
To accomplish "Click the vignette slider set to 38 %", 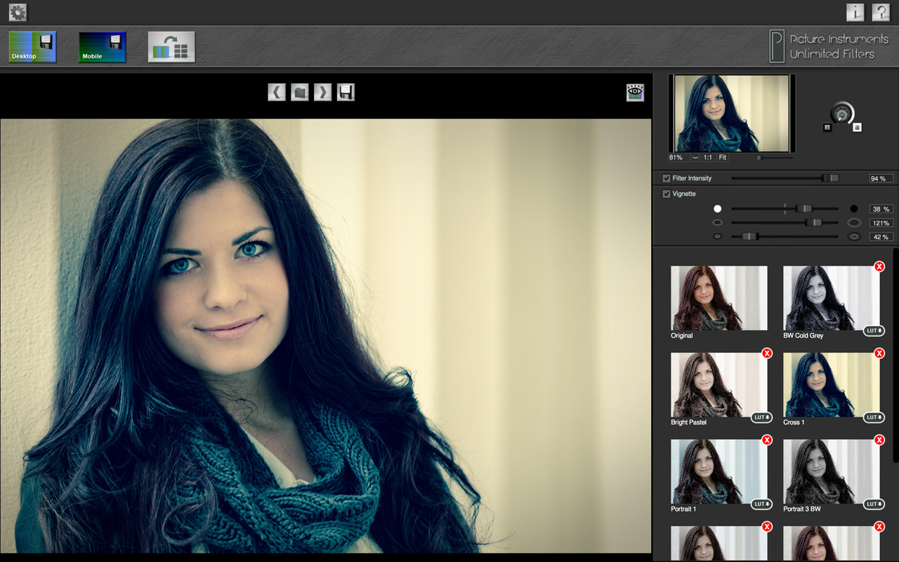I will pyautogui.click(x=785, y=209).
